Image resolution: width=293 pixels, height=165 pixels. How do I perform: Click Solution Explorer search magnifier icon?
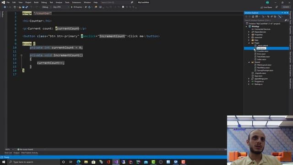coord(286,20)
